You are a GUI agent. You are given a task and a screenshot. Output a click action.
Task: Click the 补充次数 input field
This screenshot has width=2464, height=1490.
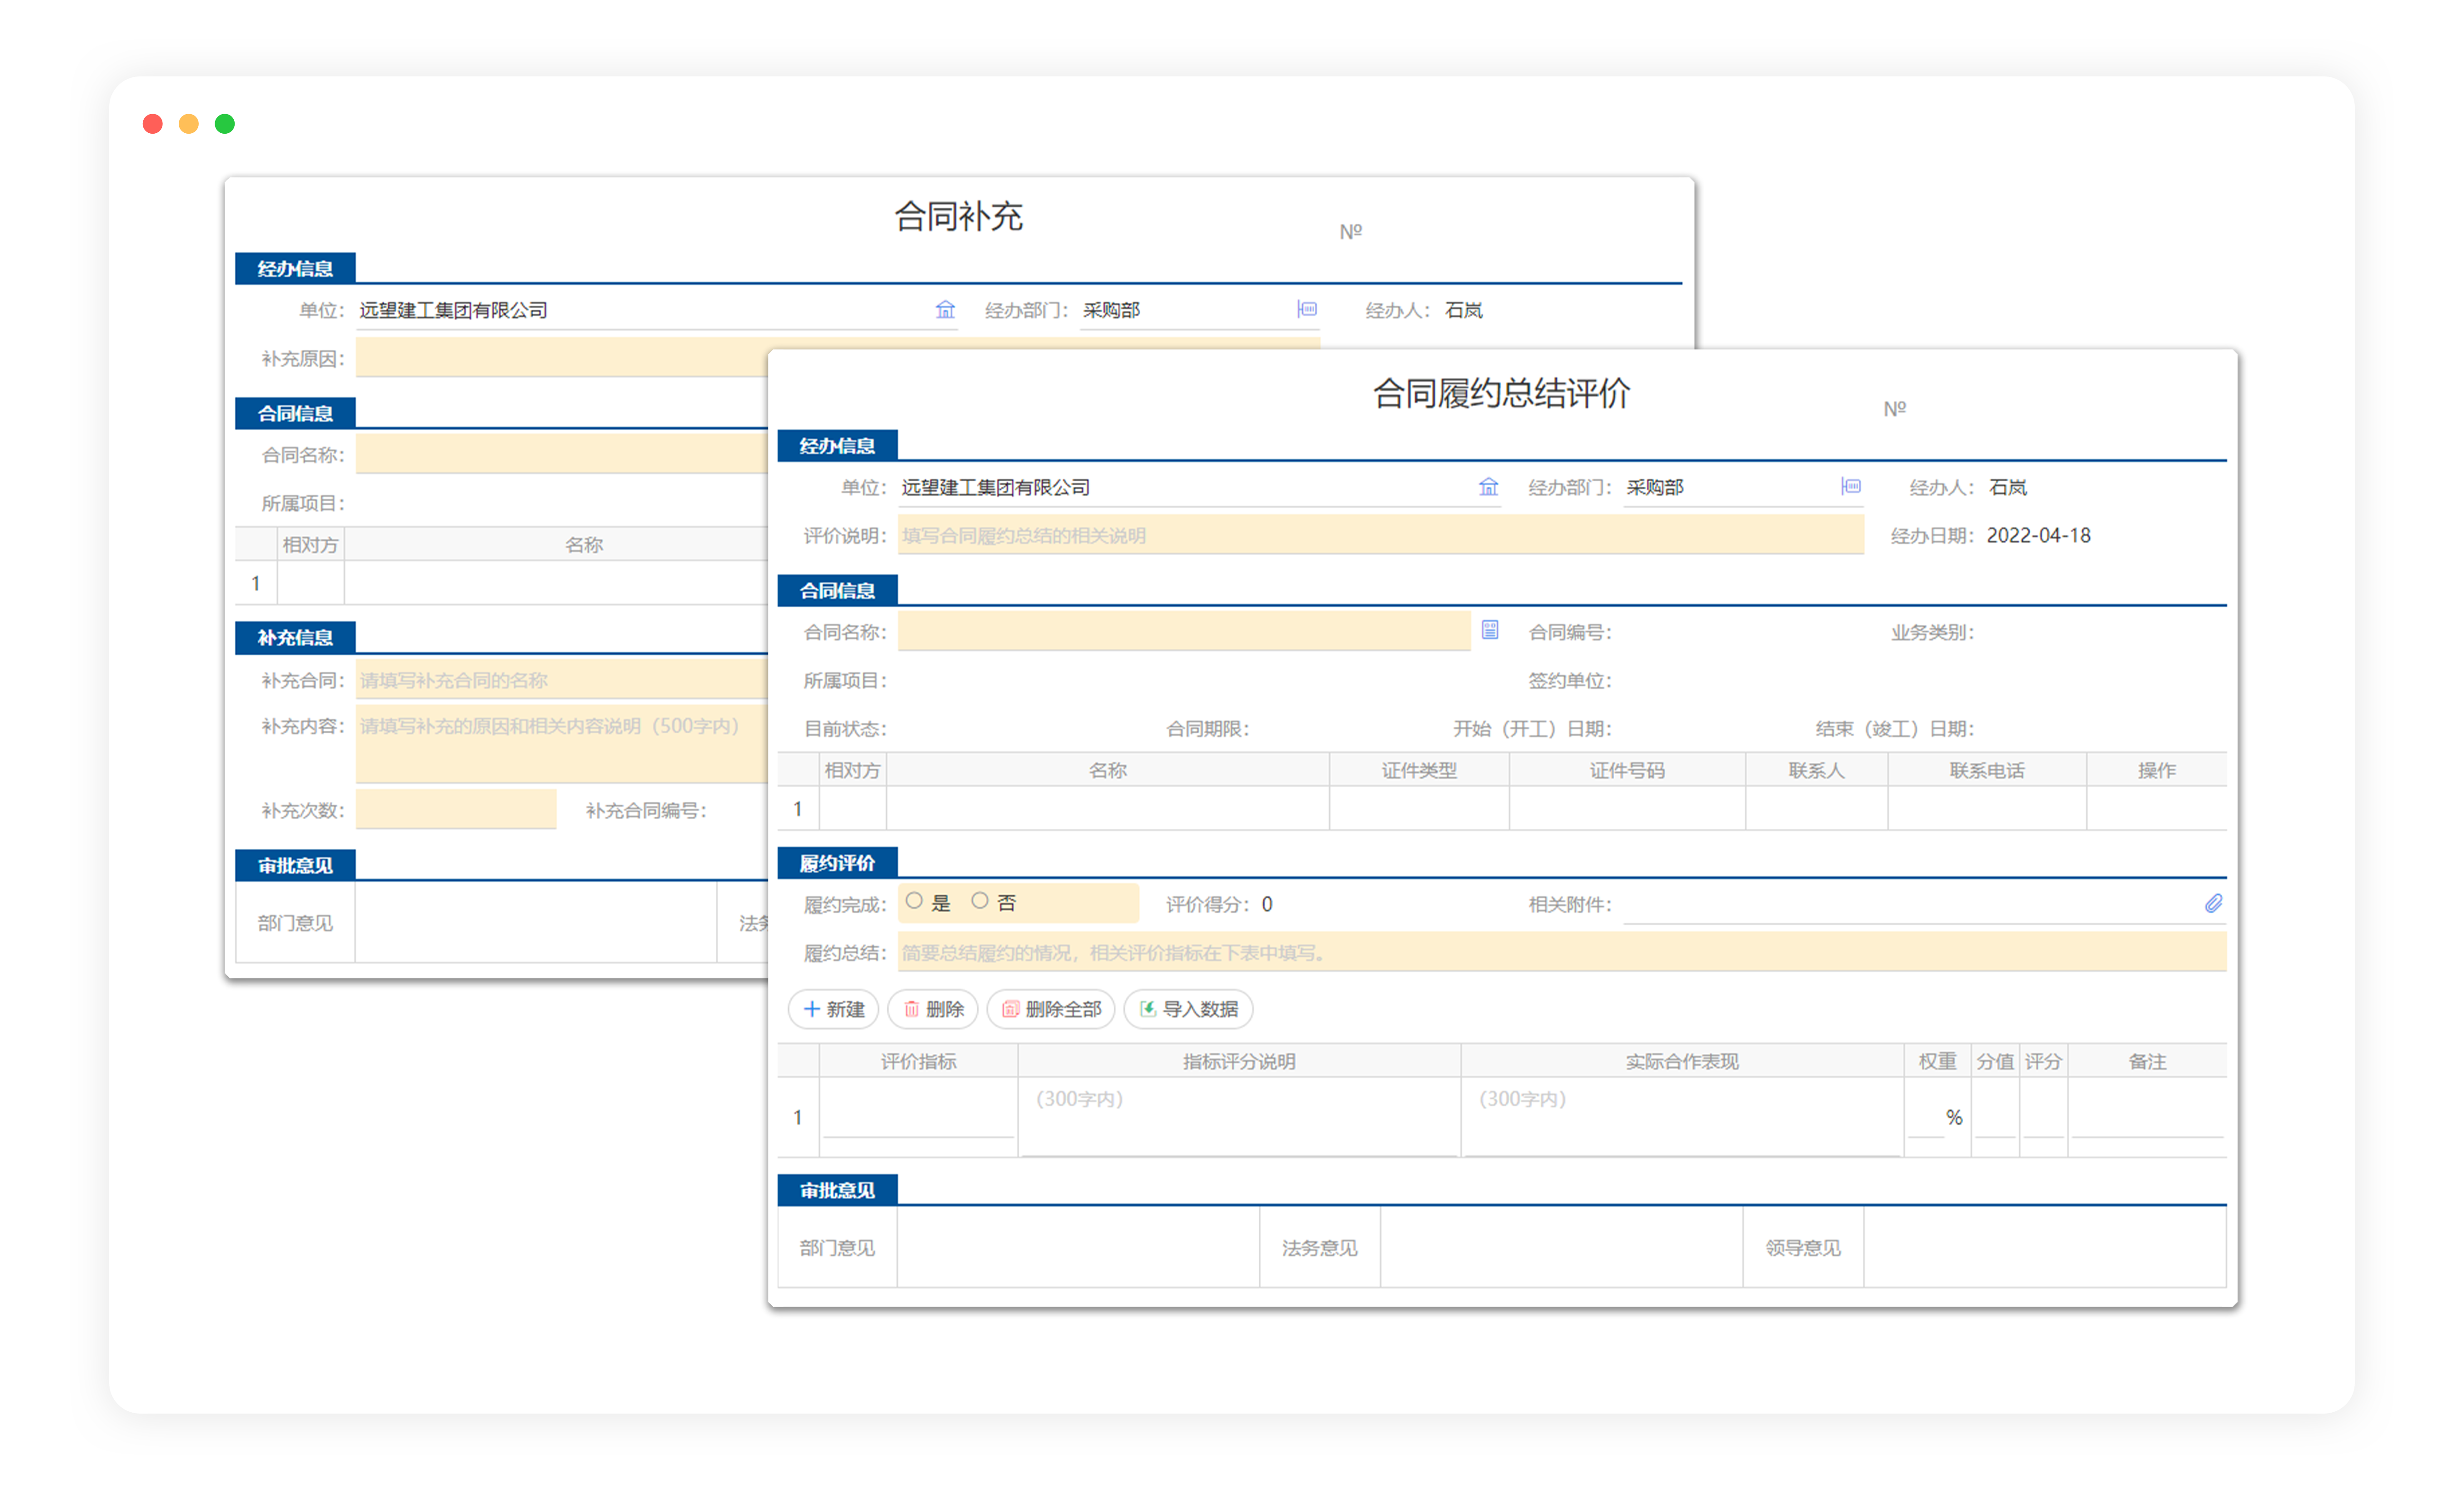tap(456, 809)
